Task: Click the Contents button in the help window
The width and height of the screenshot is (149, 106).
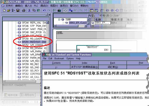Action: pyautogui.click(x=56, y=63)
